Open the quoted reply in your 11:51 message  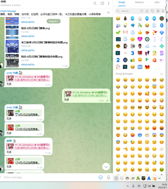click(86, 94)
